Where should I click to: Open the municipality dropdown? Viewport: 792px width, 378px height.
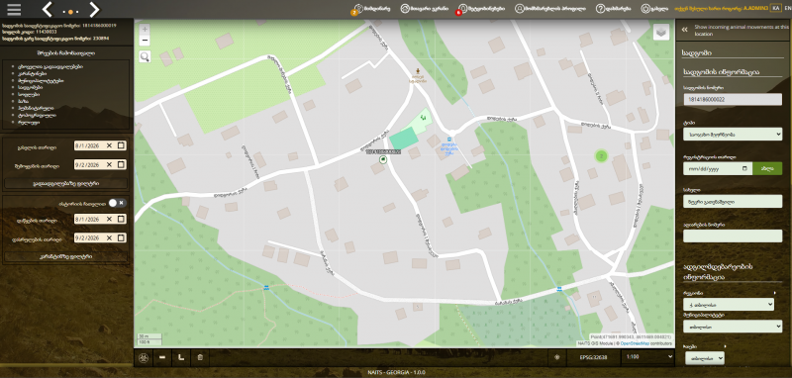pos(733,327)
